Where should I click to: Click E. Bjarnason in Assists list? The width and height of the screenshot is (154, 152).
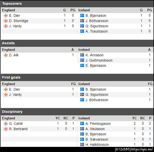tap(96, 65)
